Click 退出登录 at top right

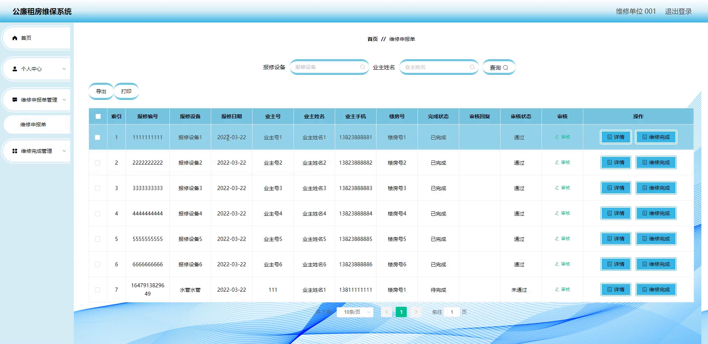(678, 11)
